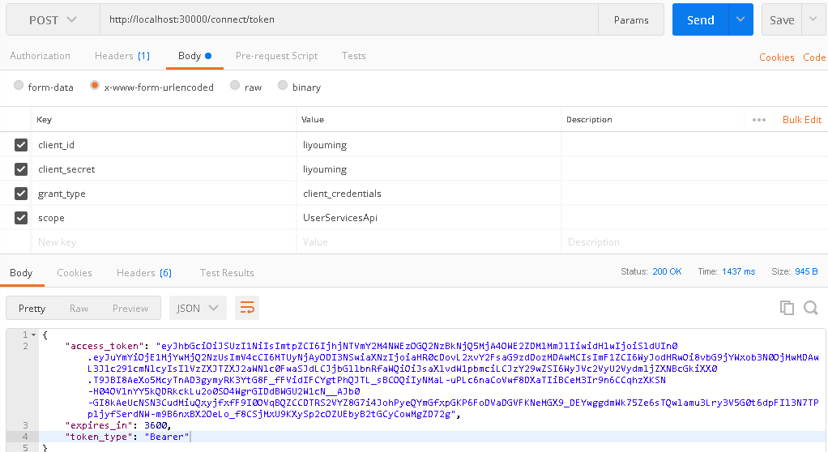This screenshot has height=452, width=828.
Task: Select the raw body radio button
Action: 235,85
